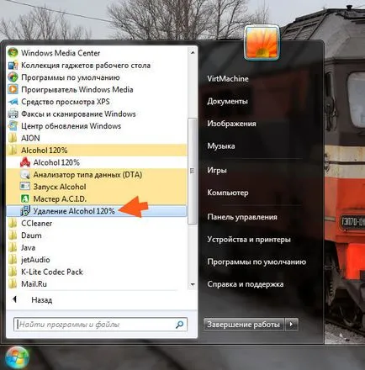Expand the K-Lite Codec Pack folder
This screenshot has width=365, height=370.
(x=96, y=272)
